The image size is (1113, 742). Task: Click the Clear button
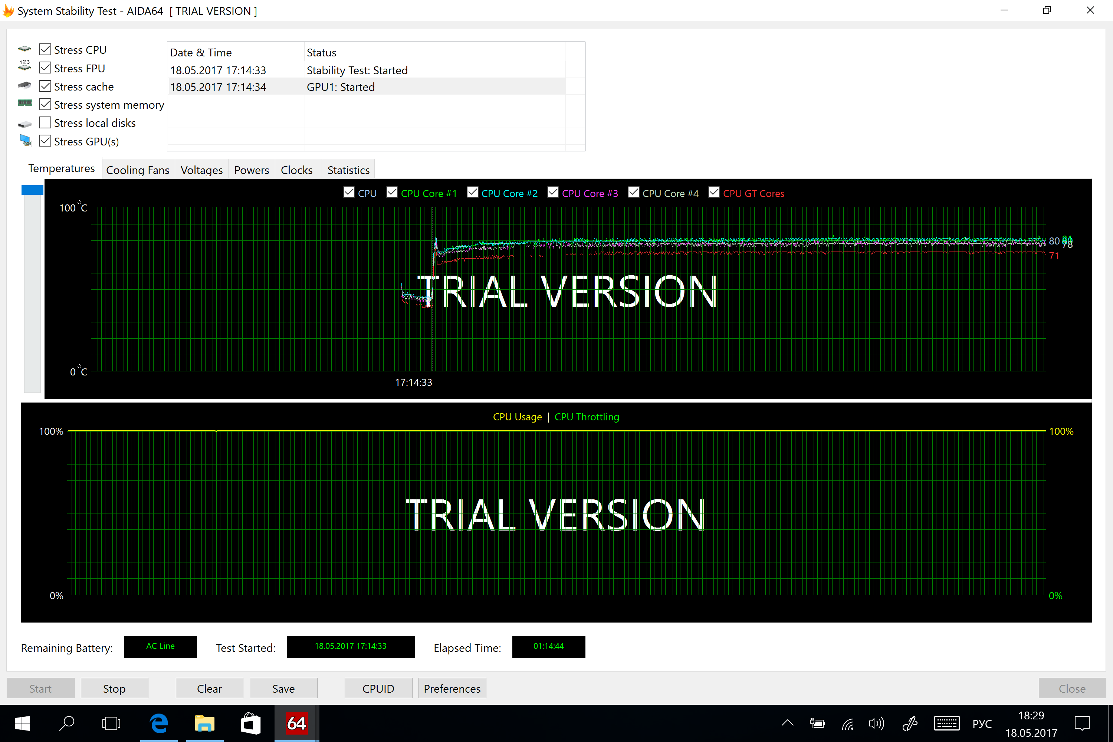click(210, 689)
